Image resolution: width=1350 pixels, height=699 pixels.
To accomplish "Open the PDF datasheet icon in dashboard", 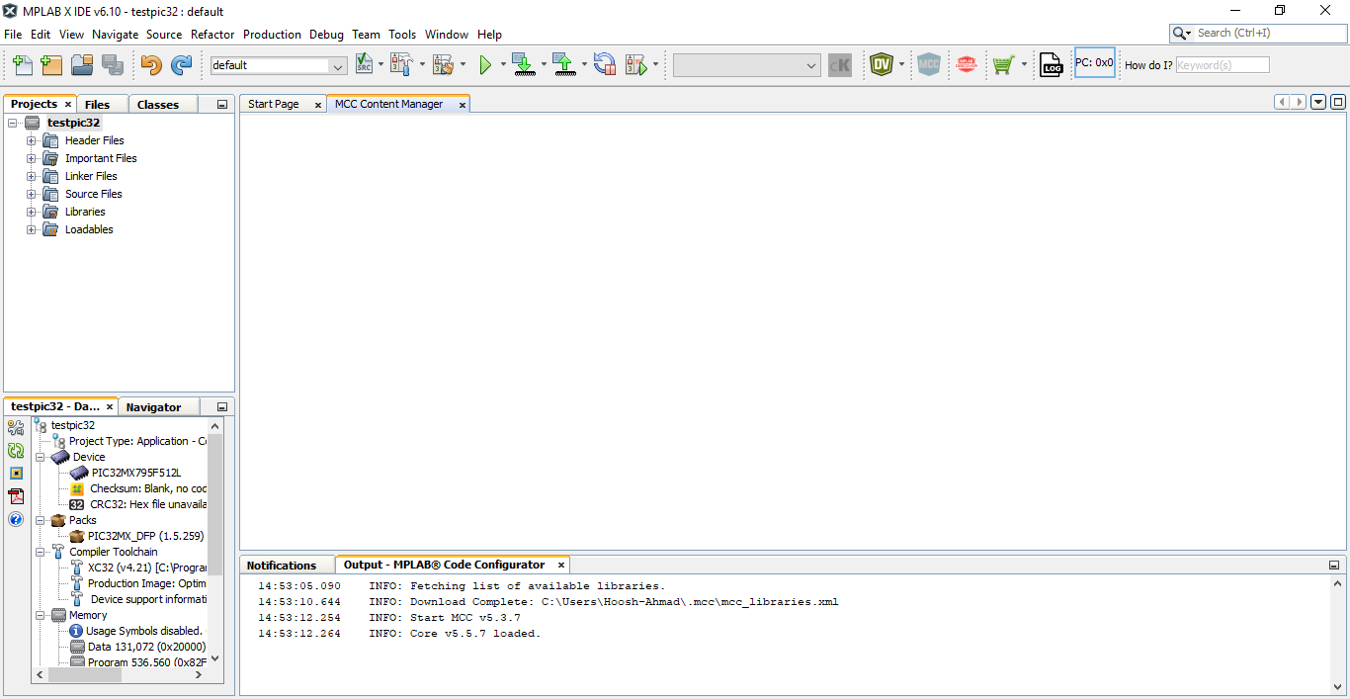I will [x=16, y=496].
